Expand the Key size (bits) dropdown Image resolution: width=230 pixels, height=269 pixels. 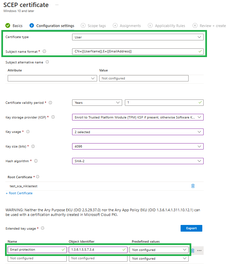(138, 147)
